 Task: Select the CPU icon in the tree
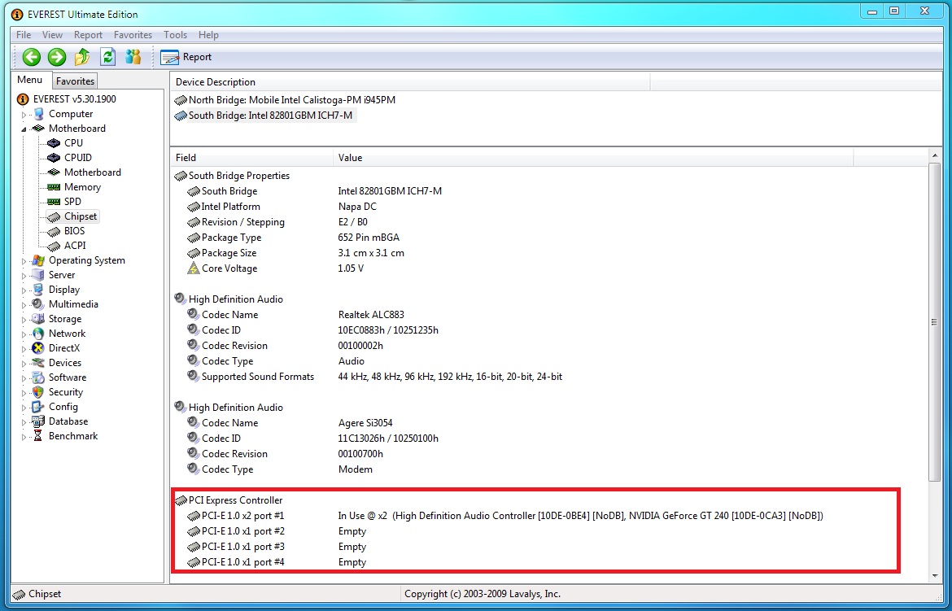pos(54,143)
